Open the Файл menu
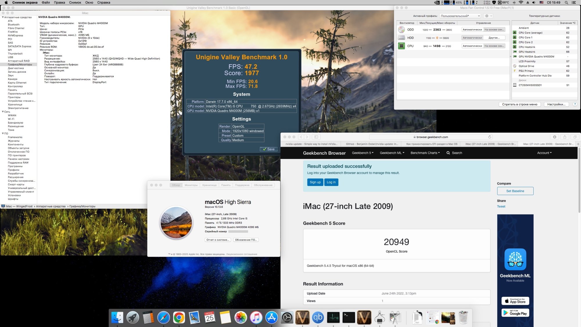Image resolution: width=581 pixels, height=327 pixels. pos(46,3)
